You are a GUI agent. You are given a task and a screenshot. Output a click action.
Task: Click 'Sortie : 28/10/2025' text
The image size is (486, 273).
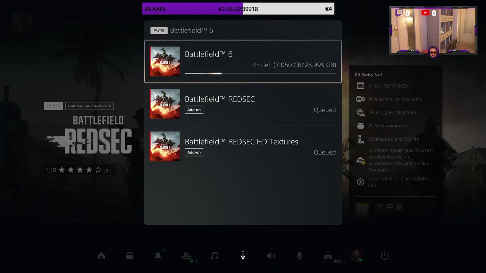click(388, 86)
